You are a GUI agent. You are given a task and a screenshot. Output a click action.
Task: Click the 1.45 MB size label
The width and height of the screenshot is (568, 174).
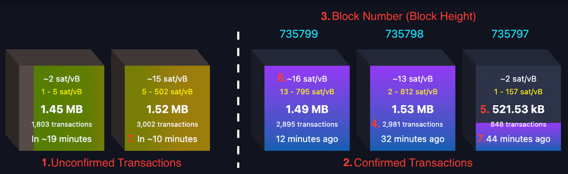tap(61, 109)
